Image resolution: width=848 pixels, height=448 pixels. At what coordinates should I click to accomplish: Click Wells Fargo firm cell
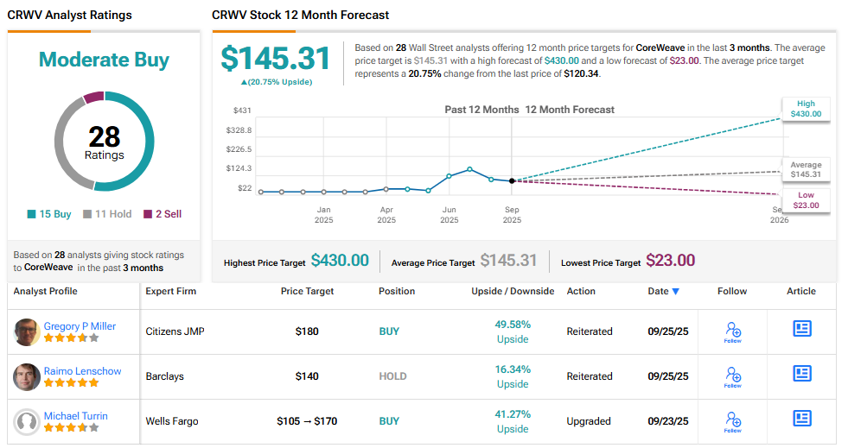(172, 421)
